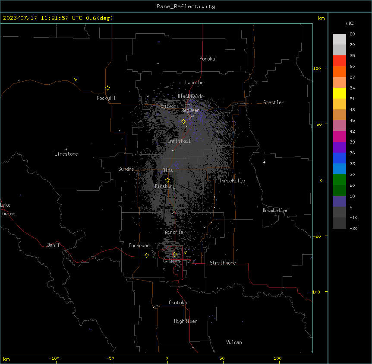Select the purple 36-39 dBZ legend swatch
The width and height of the screenshot is (372, 364).
tap(339, 147)
